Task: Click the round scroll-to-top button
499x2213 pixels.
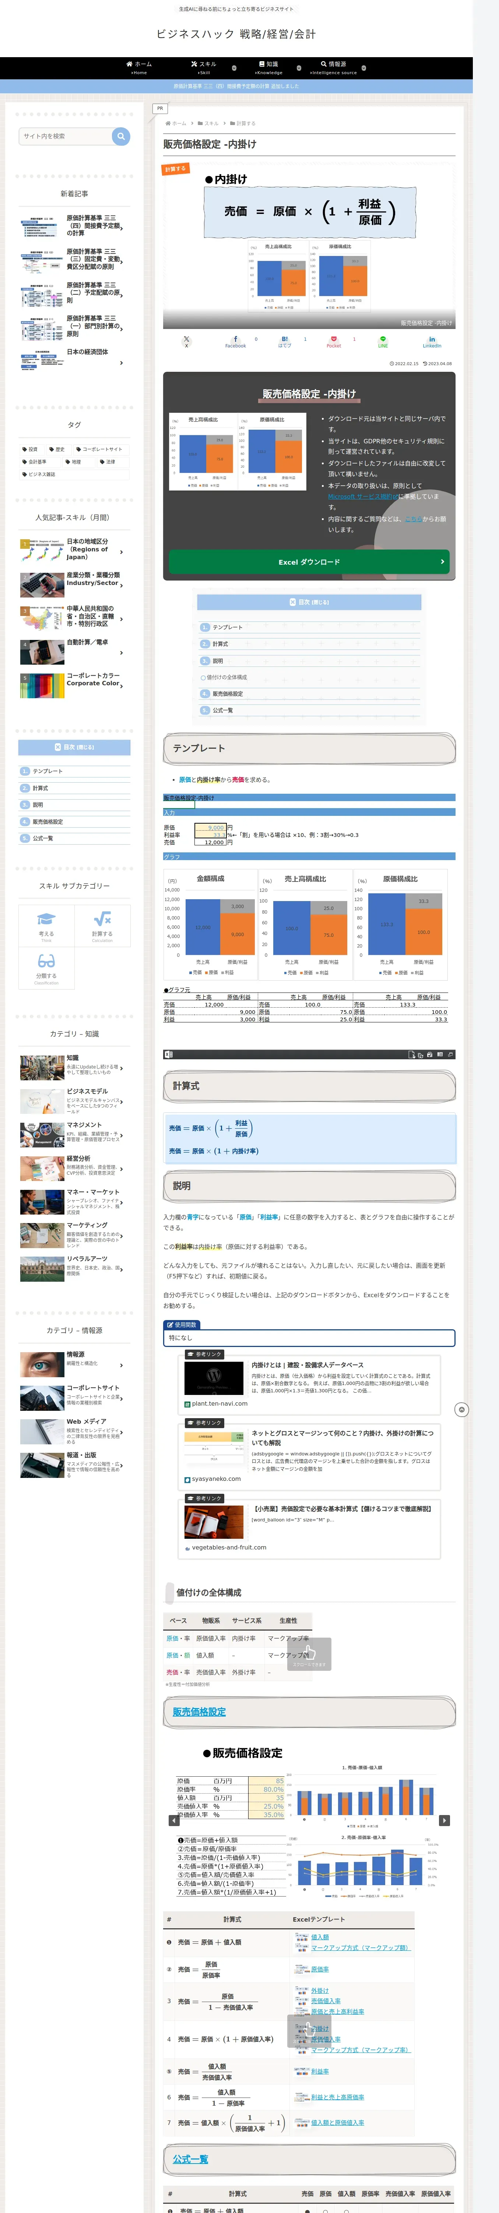Action: 461,1410
